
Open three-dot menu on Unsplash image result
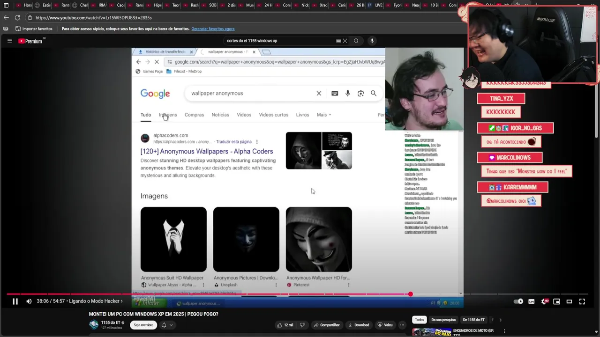(276, 285)
